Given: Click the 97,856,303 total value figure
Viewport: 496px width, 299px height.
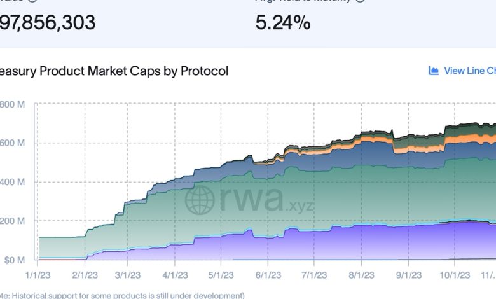Looking at the screenshot, I should (x=48, y=24).
